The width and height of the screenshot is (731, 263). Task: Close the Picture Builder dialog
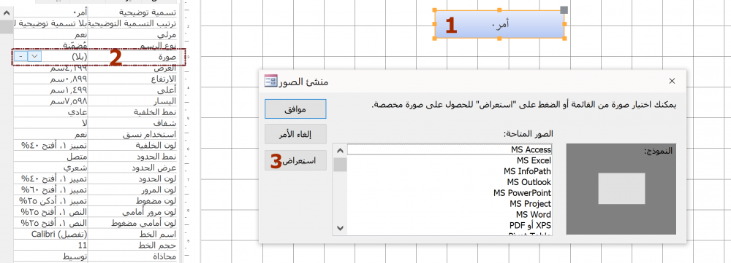[672, 81]
